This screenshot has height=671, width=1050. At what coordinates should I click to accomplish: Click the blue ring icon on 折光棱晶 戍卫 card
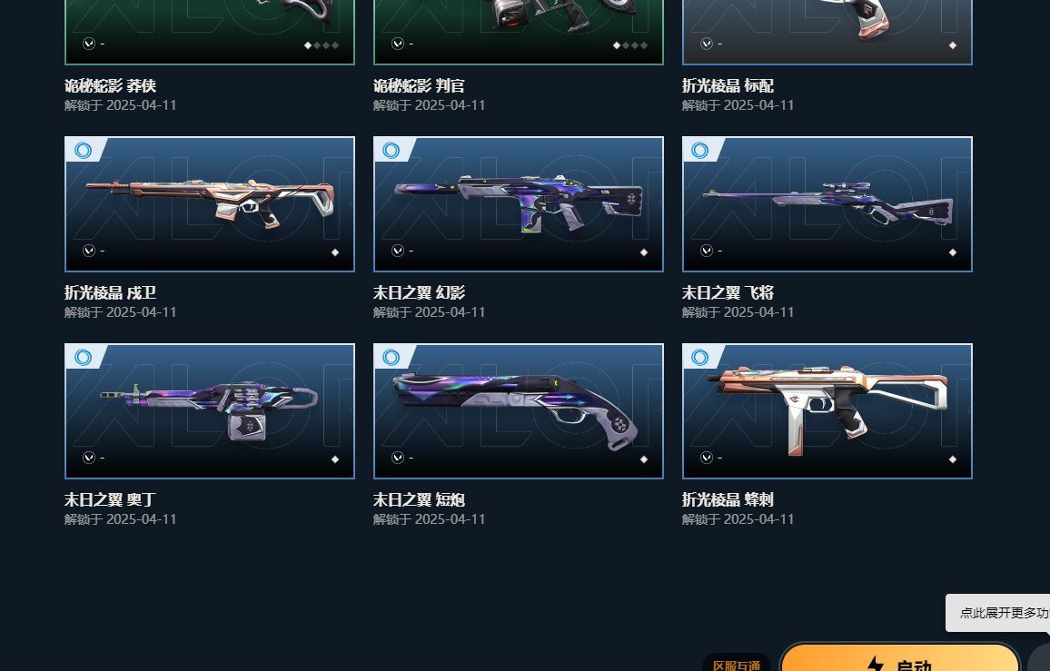(83, 150)
